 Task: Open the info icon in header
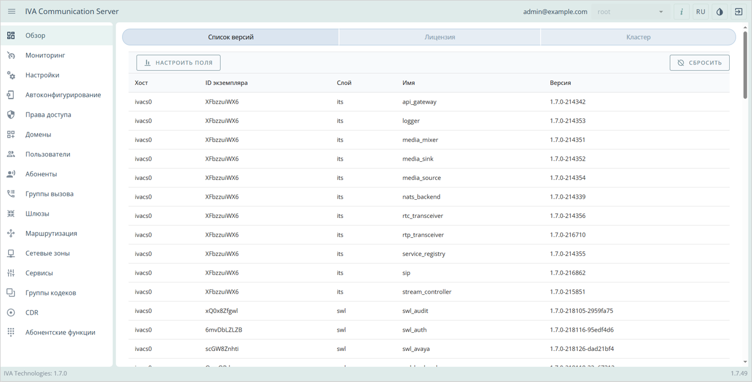point(681,12)
